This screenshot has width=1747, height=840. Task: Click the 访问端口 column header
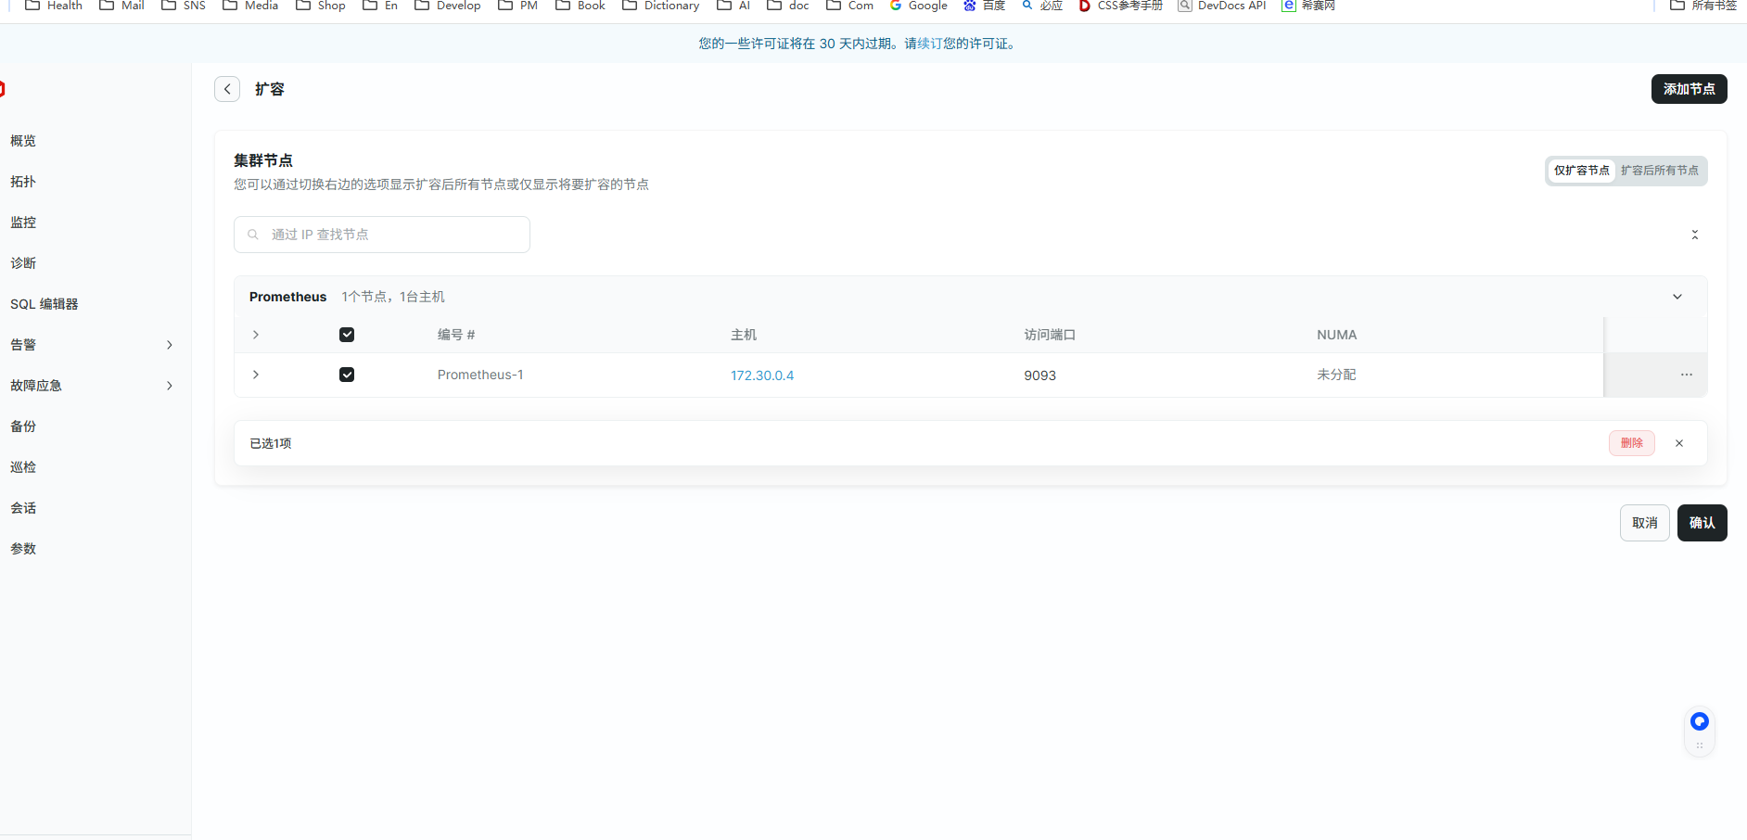pos(1050,335)
